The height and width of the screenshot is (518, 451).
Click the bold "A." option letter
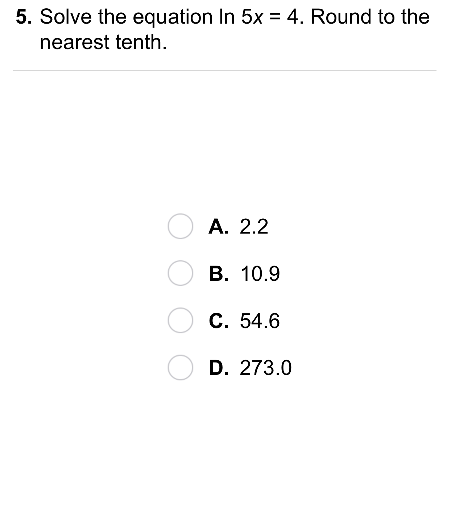coord(219,226)
